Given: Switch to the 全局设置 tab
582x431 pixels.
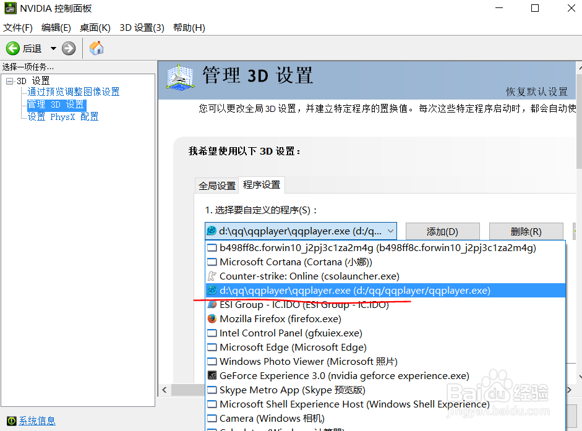Looking at the screenshot, I should (217, 186).
